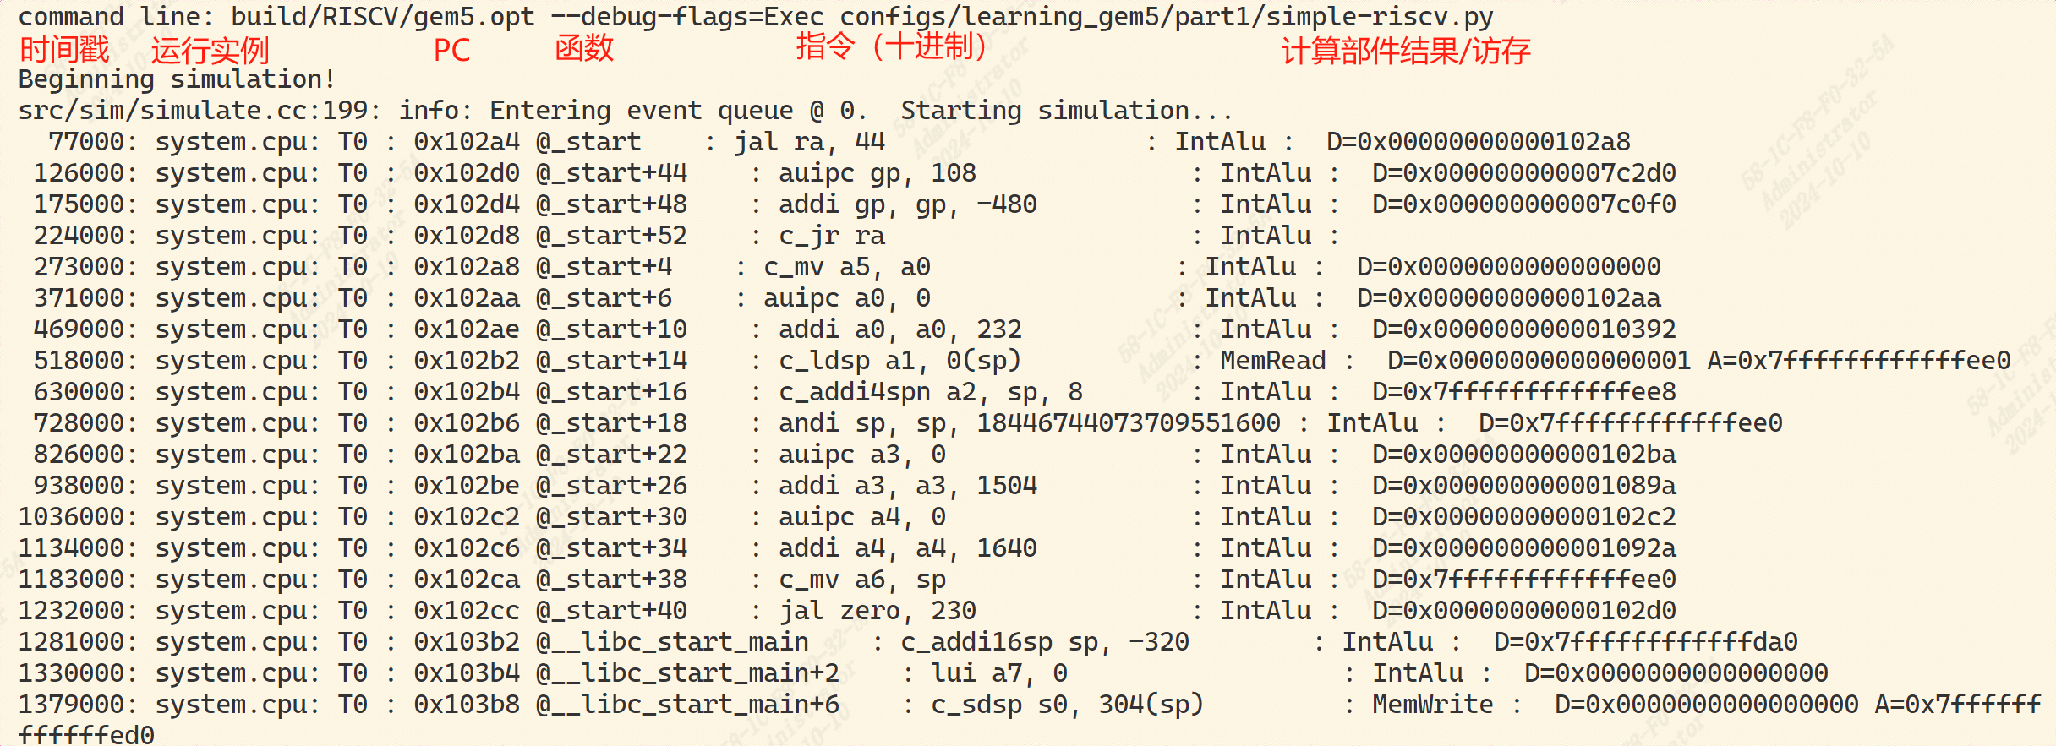
Task: Click instruction 'lui a7, 0'
Action: pyautogui.click(x=999, y=673)
